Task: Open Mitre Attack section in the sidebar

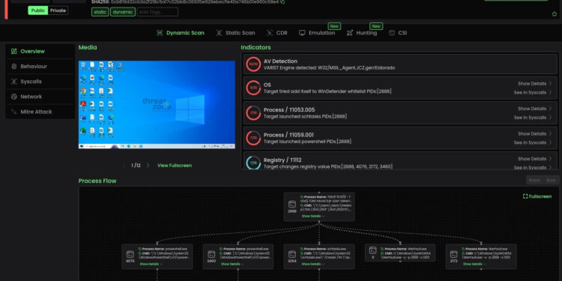Action: (40, 112)
